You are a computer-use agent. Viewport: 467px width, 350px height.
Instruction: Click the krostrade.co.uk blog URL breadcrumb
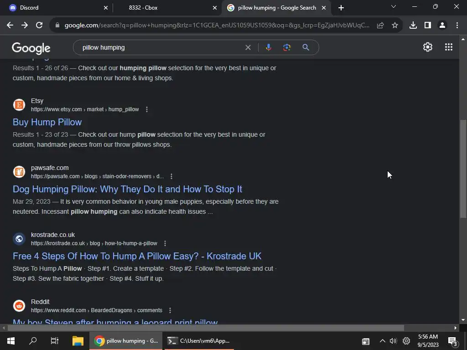click(94, 243)
